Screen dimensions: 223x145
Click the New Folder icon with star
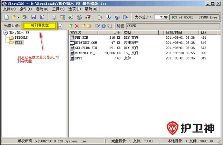(x=83, y=26)
